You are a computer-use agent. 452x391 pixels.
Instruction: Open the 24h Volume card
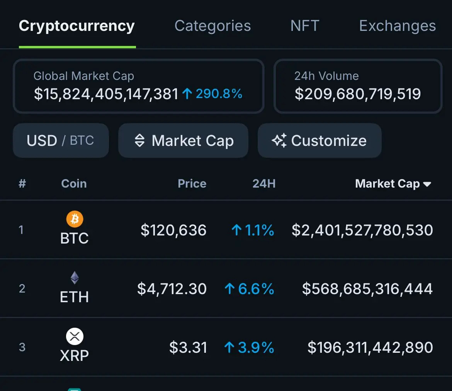coord(358,86)
